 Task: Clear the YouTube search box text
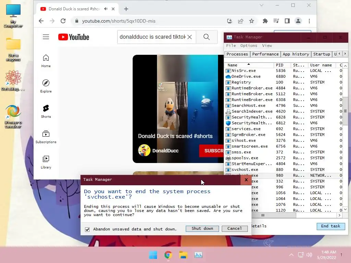[x=190, y=37]
